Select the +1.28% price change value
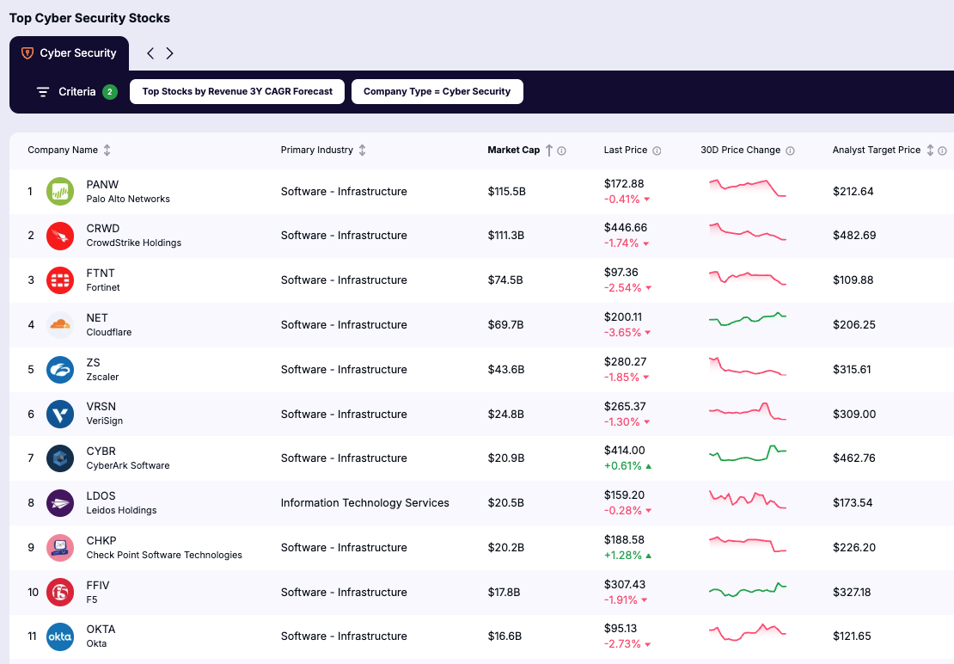This screenshot has height=664, width=954. tap(623, 556)
